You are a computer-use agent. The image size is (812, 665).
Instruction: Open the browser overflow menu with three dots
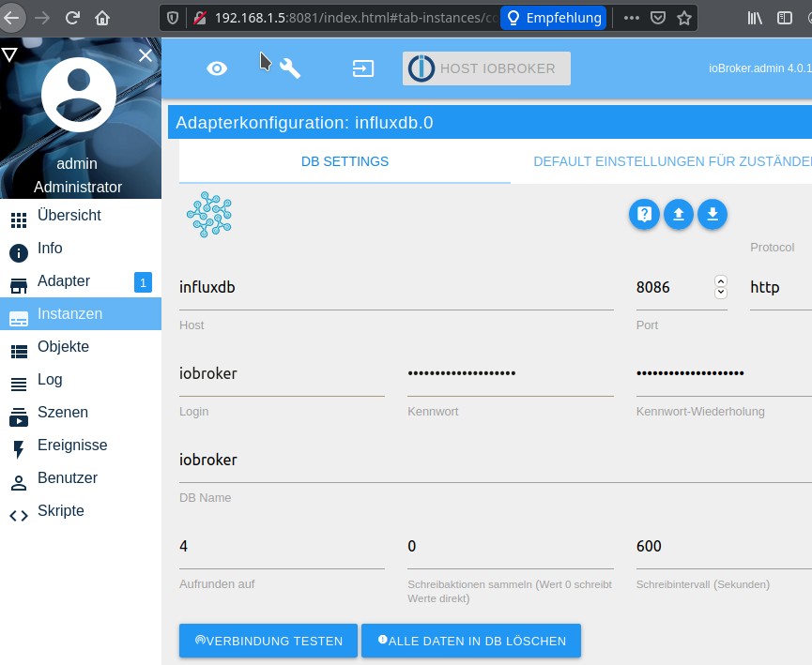coord(631,17)
